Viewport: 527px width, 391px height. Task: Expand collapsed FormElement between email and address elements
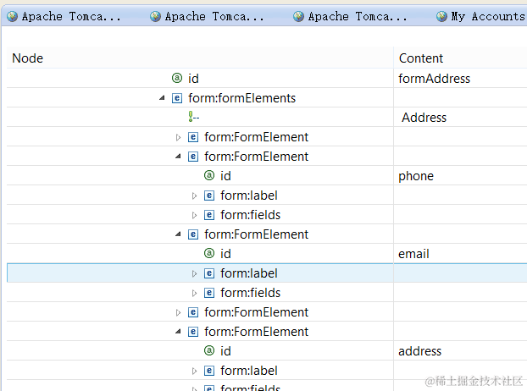178,312
